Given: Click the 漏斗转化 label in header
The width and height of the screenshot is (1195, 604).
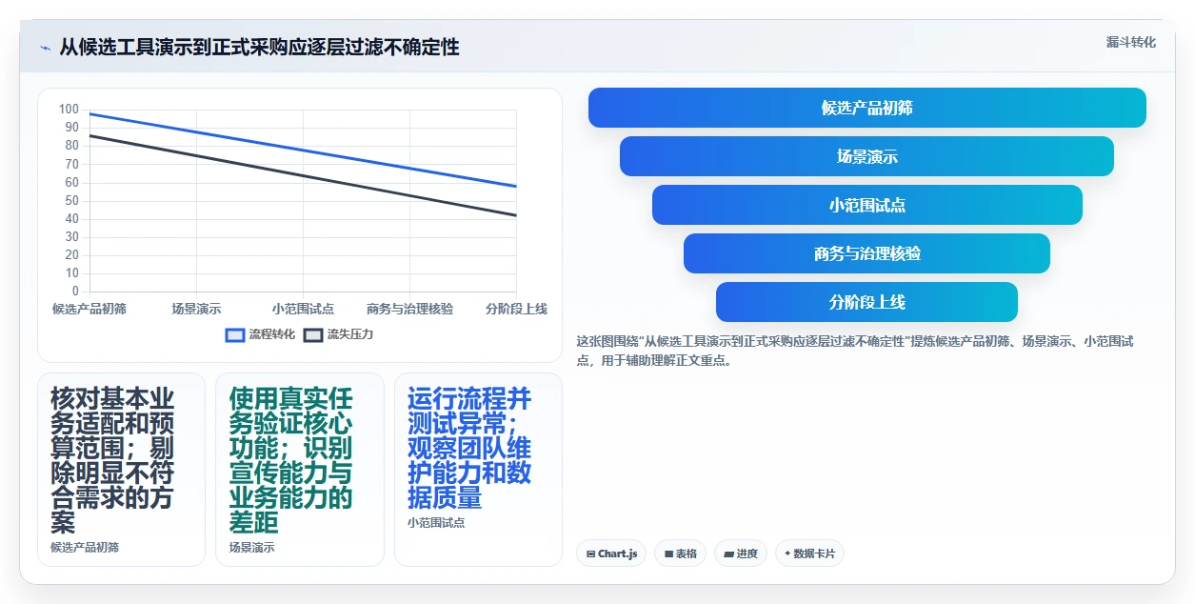Looking at the screenshot, I should point(1131,42).
